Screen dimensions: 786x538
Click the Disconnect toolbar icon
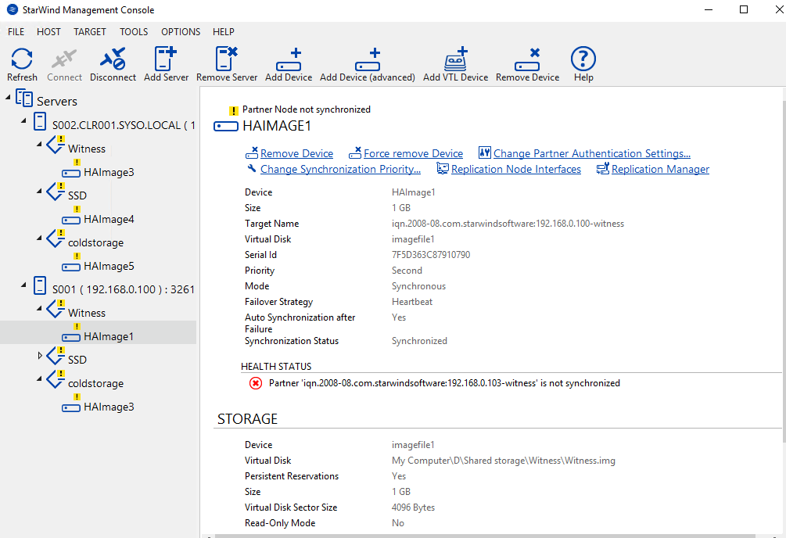113,59
